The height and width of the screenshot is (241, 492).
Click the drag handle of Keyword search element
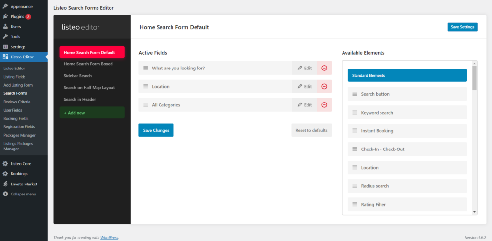(355, 113)
